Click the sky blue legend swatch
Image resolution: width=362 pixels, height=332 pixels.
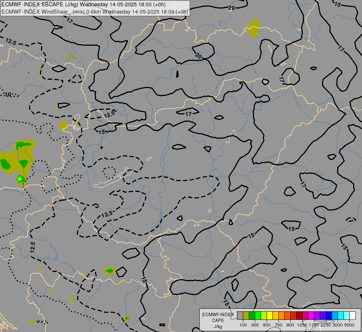click(x=335, y=315)
